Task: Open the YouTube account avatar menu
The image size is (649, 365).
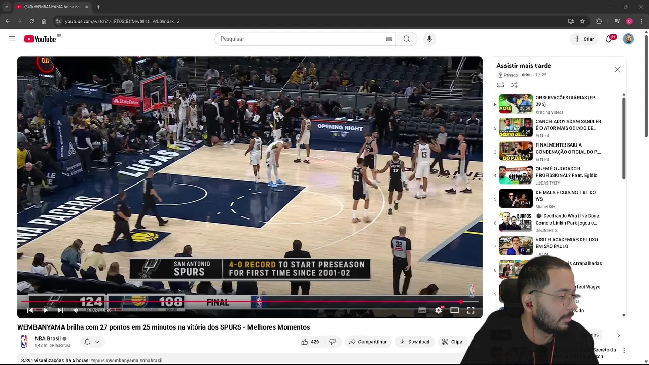Action: click(x=628, y=39)
